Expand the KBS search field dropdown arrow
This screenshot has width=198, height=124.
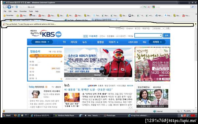coord(161,36)
